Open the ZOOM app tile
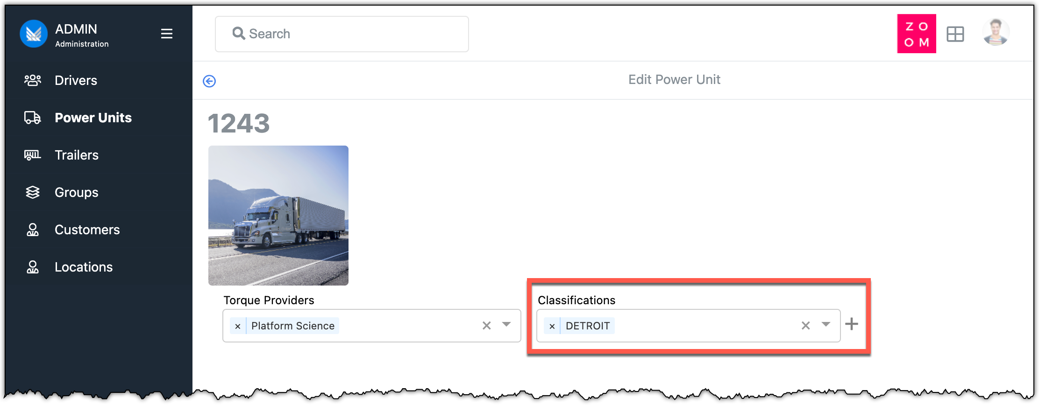 pyautogui.click(x=916, y=34)
